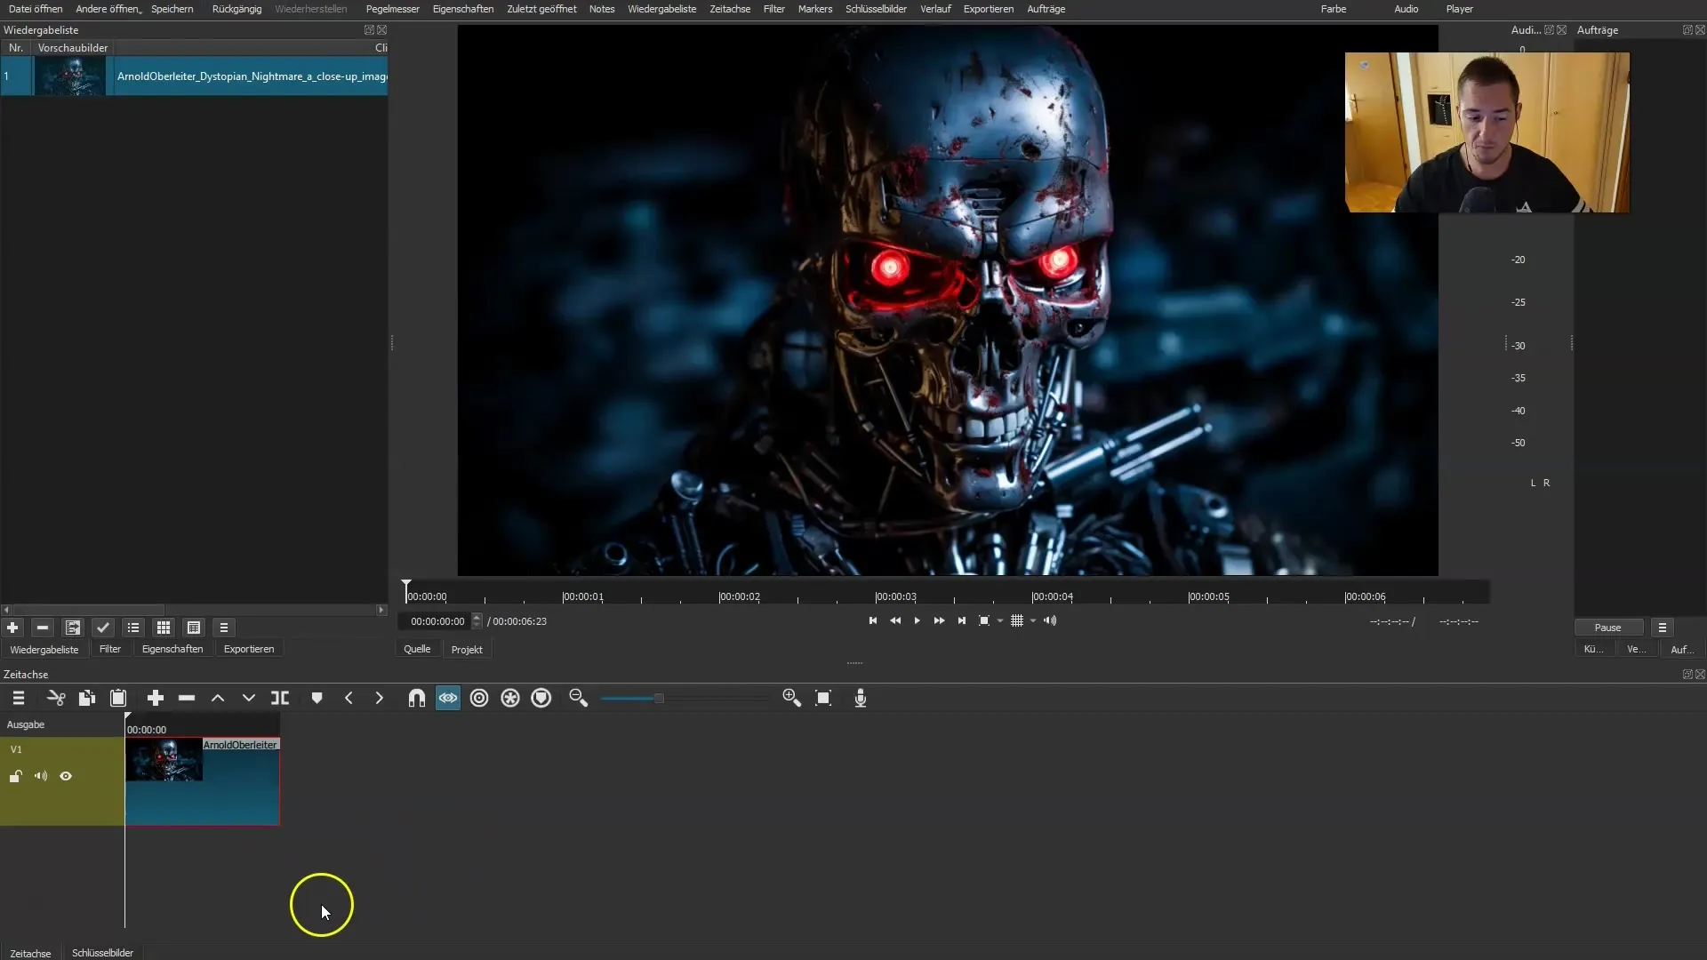Switch the player to Projekt
Viewport: 1707px width, 960px height.
467,650
